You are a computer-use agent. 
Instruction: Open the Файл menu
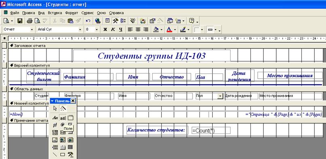click(15, 13)
